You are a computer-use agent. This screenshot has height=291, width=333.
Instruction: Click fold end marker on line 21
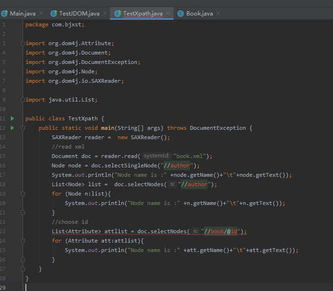pos(23,212)
